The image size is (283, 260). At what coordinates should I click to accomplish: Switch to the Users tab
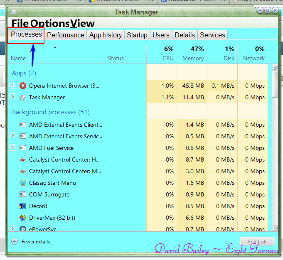pyautogui.click(x=161, y=35)
